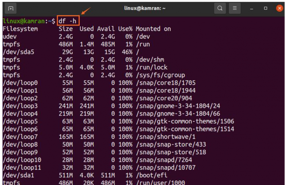Select the udev filesystem entry
285x185 pixels.
point(10,37)
